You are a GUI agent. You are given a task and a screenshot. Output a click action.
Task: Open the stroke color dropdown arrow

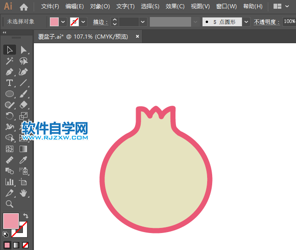(83, 22)
